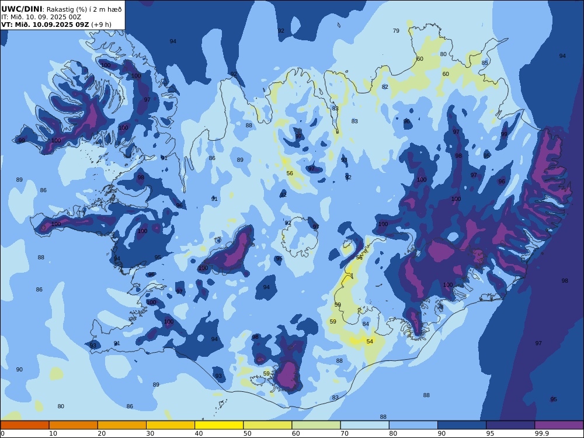Pick the light orange 20–30 legend color segment
Image resolution: width=584 pixels, height=438 pixels.
click(122, 425)
